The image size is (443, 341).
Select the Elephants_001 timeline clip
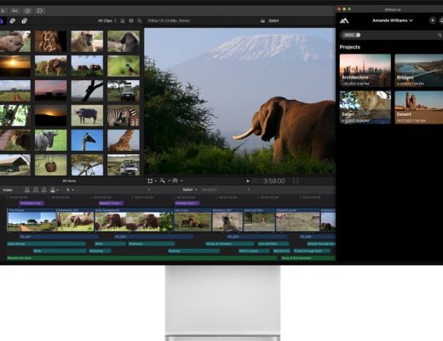(x=76, y=220)
